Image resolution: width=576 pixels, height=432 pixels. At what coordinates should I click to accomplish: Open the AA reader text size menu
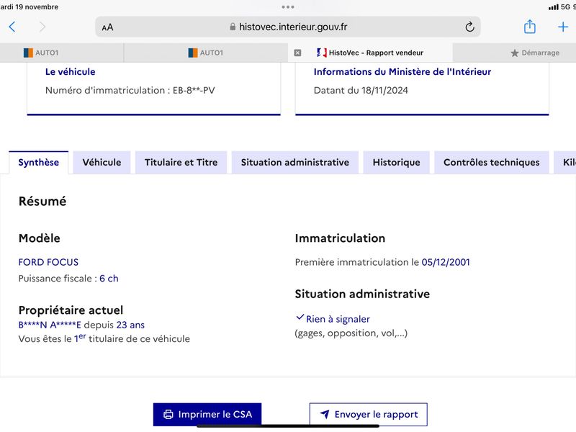pos(107,27)
